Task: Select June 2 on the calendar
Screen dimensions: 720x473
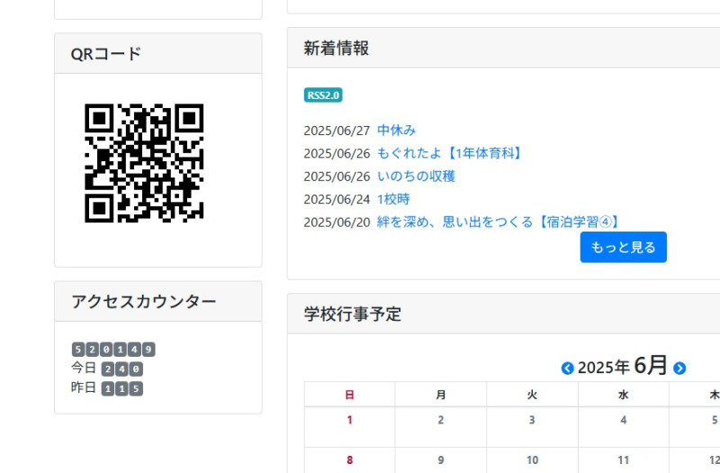Action: 440,420
